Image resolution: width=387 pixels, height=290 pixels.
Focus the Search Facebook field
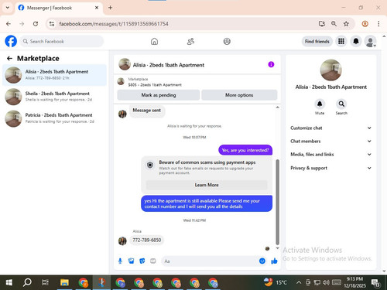tap(62, 41)
